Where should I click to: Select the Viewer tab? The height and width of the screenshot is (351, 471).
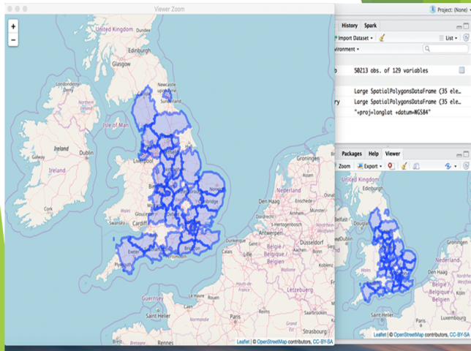(x=393, y=154)
